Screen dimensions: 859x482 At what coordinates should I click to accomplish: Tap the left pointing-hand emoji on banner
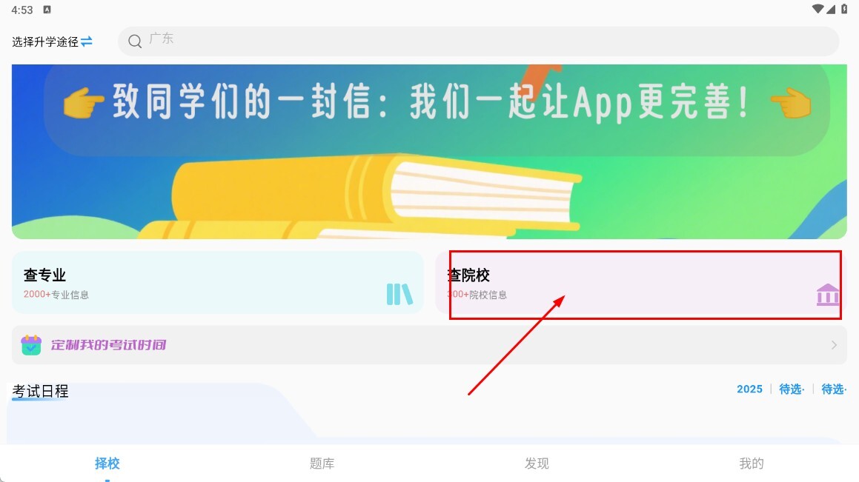pyautogui.click(x=83, y=103)
